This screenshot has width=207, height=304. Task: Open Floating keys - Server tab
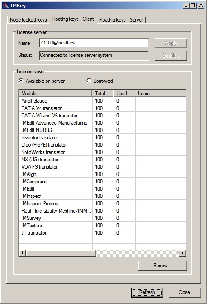(121, 20)
